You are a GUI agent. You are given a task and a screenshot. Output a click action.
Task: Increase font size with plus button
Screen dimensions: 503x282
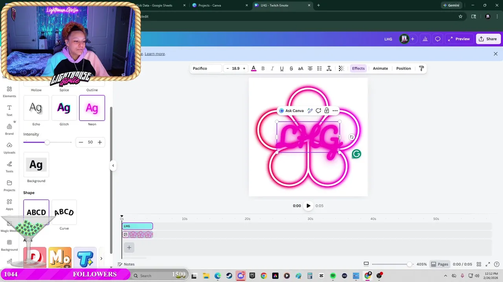pos(244,69)
